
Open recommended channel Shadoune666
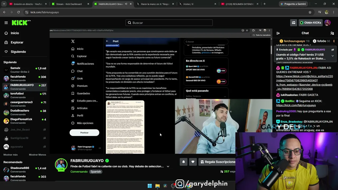pyautogui.click(x=25, y=170)
